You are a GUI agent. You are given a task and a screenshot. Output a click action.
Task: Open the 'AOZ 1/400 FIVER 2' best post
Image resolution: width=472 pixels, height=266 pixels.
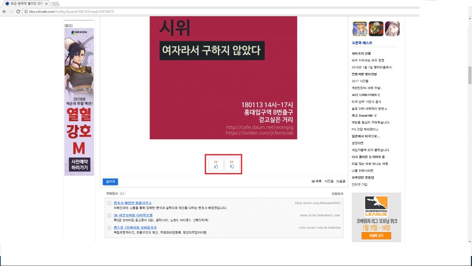click(x=366, y=95)
